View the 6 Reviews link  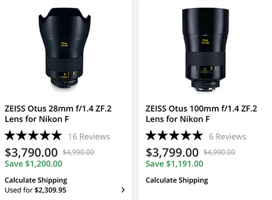(x=227, y=136)
